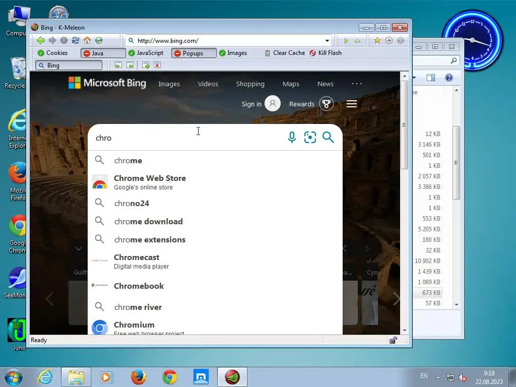Open bookmarks star icon

pyautogui.click(x=377, y=40)
